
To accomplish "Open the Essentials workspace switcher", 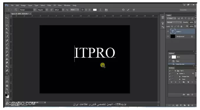I will (x=188, y=10).
